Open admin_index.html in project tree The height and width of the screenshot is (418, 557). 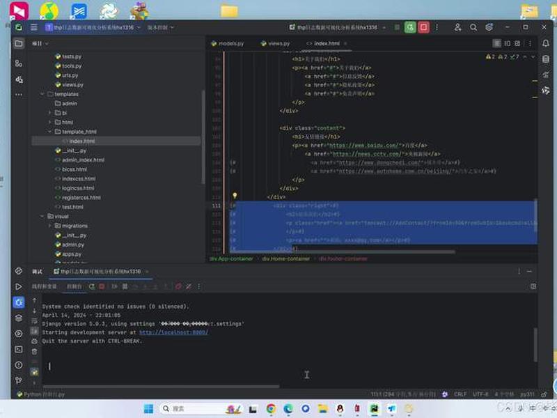(83, 160)
